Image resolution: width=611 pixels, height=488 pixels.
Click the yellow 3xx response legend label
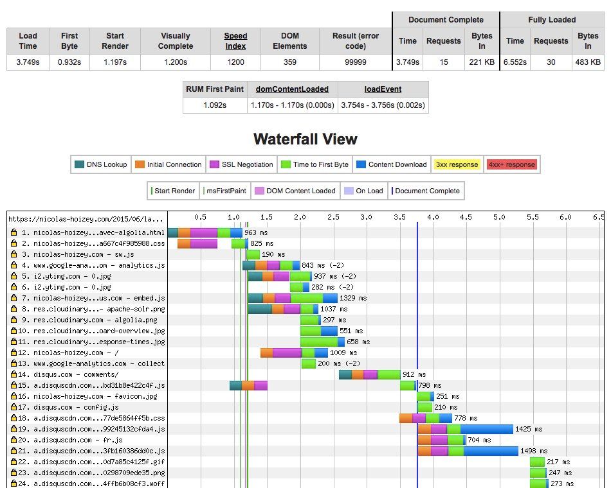(x=457, y=164)
